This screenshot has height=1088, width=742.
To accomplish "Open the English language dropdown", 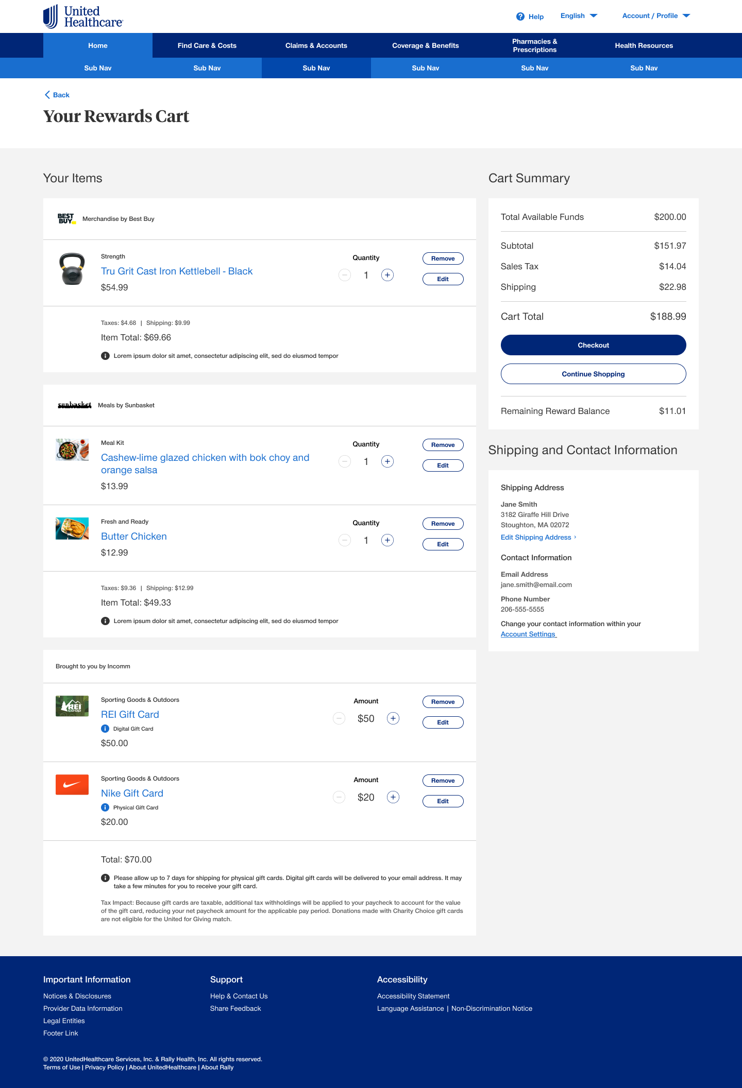I will point(579,16).
